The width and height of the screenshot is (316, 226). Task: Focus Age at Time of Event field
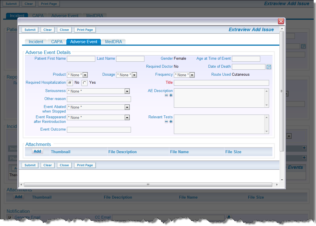coord(246,59)
